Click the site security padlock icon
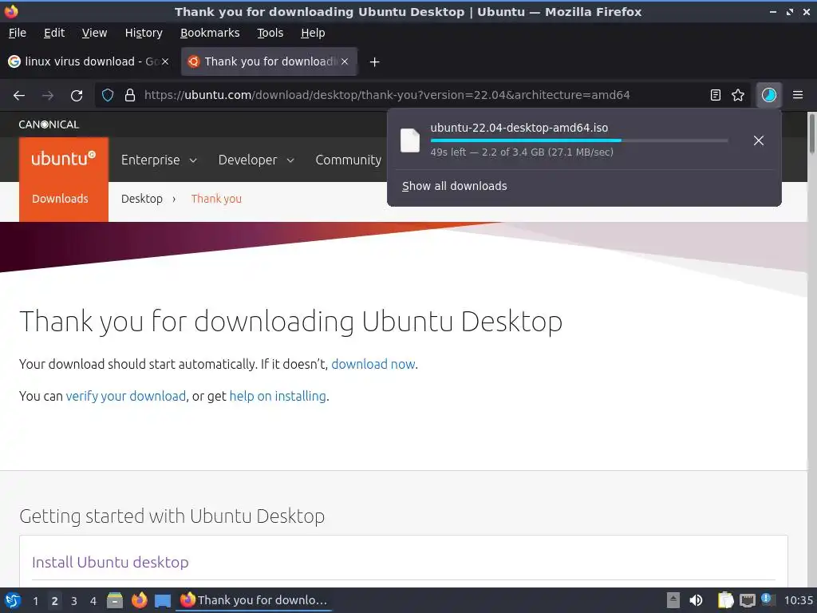 [x=130, y=95]
